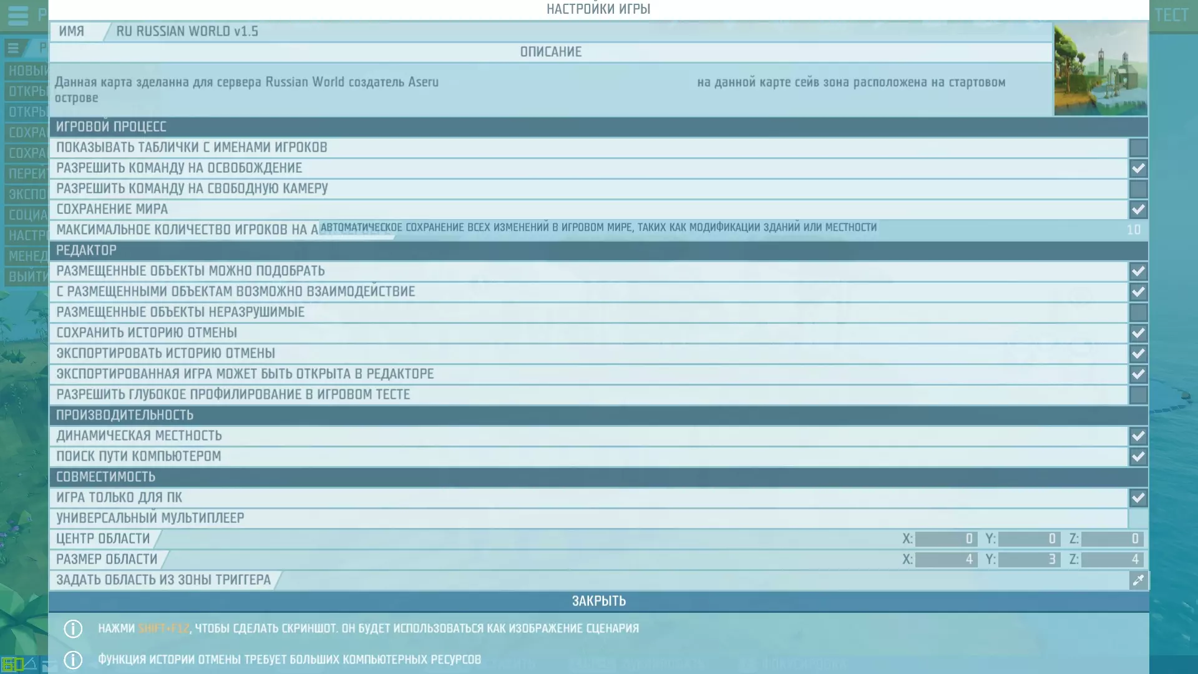Toggle deep profiling in game test
Viewport: 1198px width, 674px height.
pos(1138,395)
